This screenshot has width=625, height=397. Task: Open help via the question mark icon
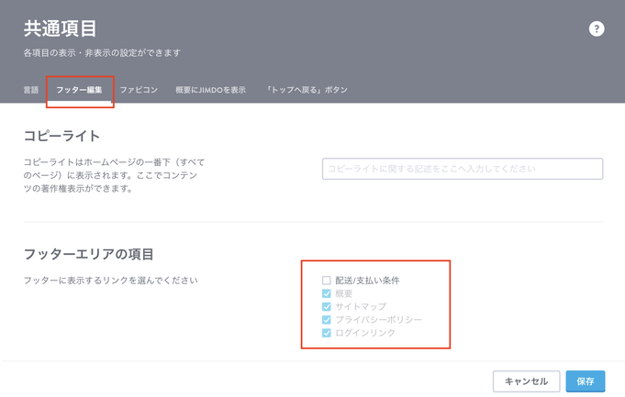tap(597, 28)
